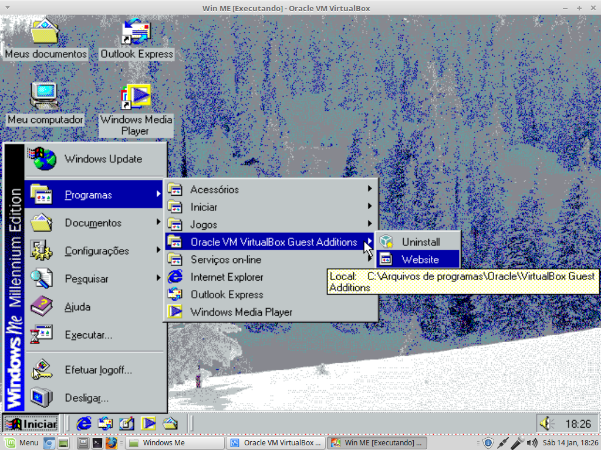Click the Chromium launcher in host panel
The width and height of the screenshot is (601, 450).
(x=49, y=443)
